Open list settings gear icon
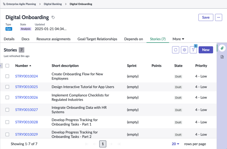The height and width of the screenshot is (149, 227). (x=184, y=50)
